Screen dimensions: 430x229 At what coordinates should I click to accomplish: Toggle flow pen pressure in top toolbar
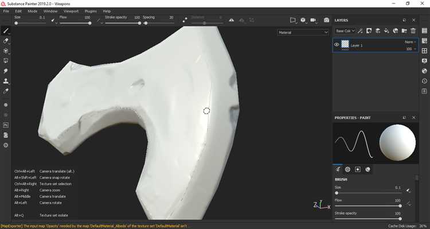point(98,20)
